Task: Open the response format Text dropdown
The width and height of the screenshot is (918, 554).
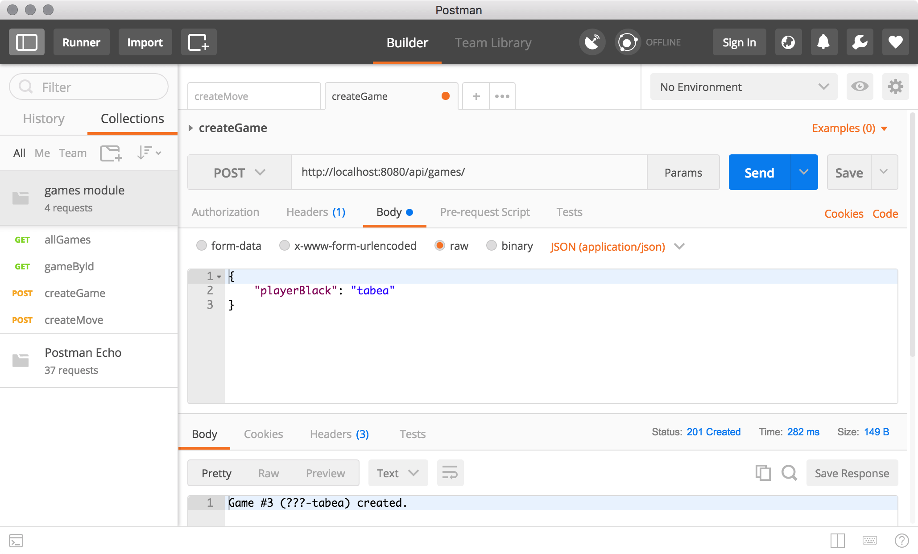Action: 398,473
